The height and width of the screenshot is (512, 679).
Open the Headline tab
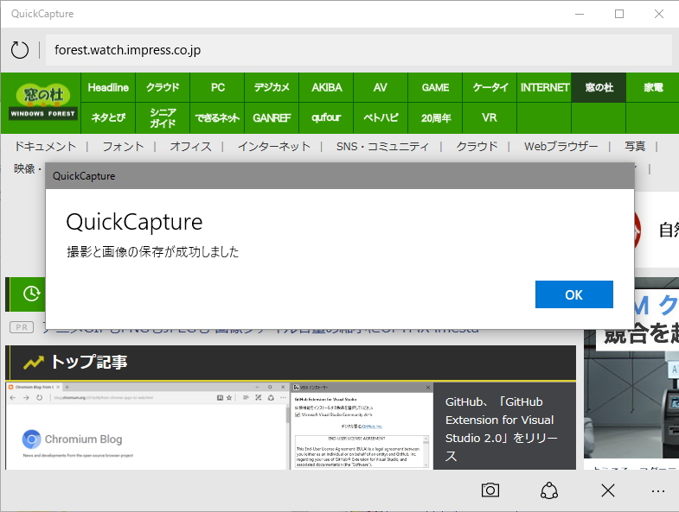108,87
